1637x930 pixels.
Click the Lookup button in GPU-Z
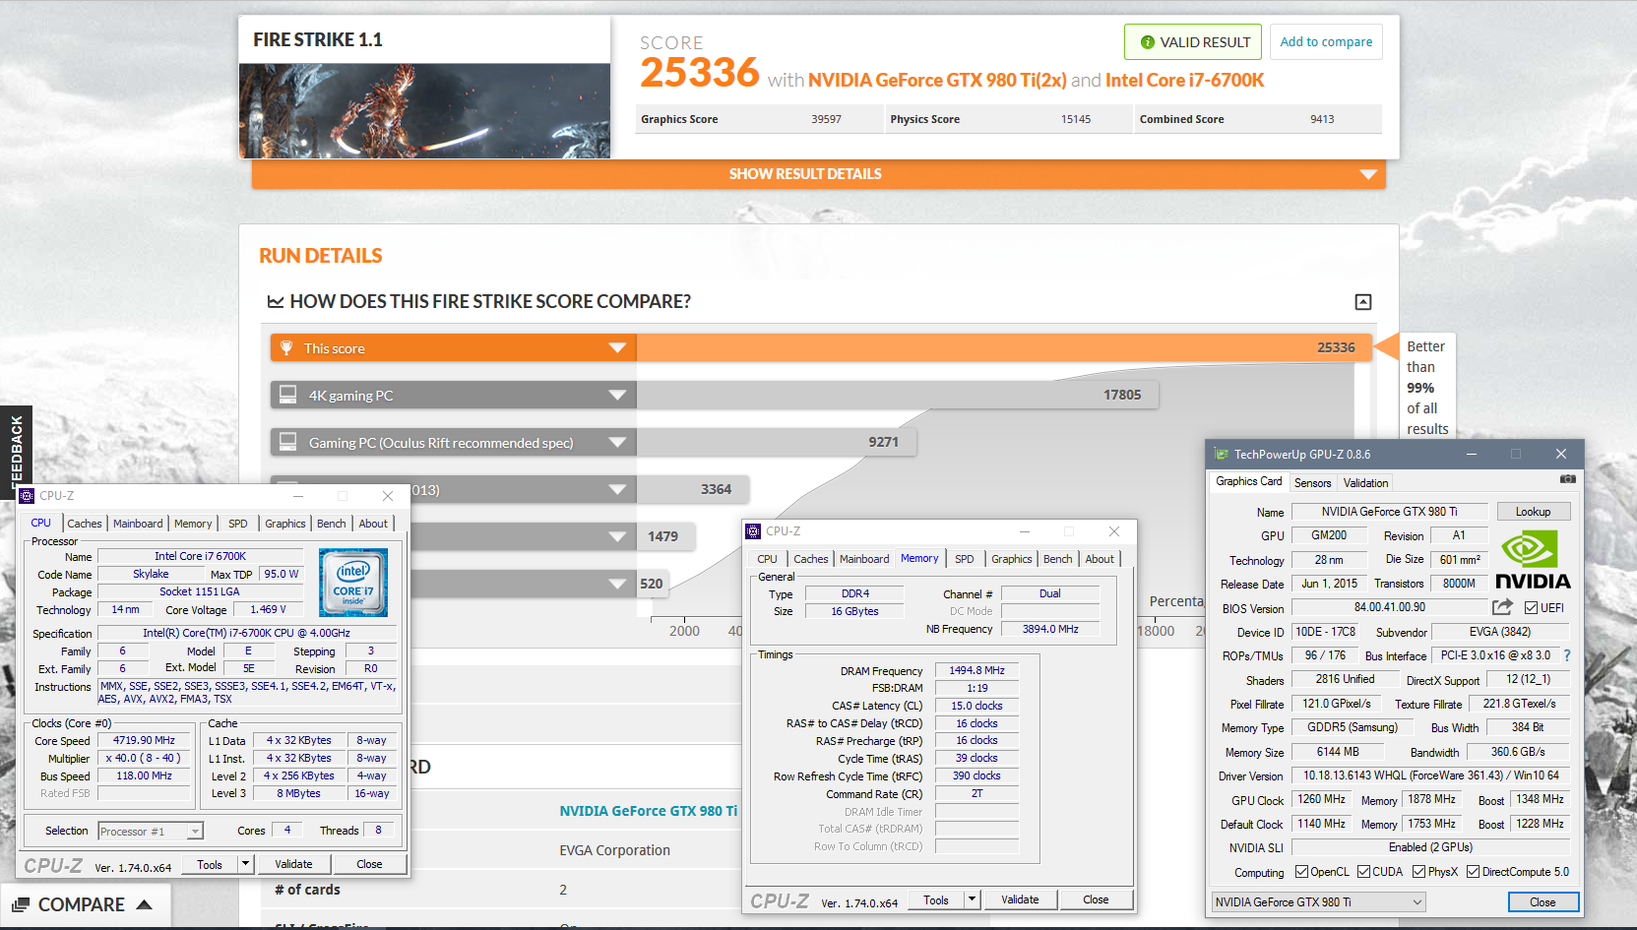click(x=1533, y=512)
